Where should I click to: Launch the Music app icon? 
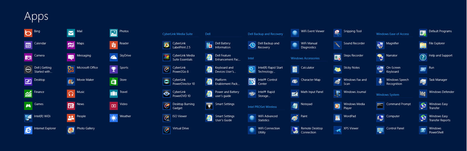pyautogui.click(x=71, y=94)
